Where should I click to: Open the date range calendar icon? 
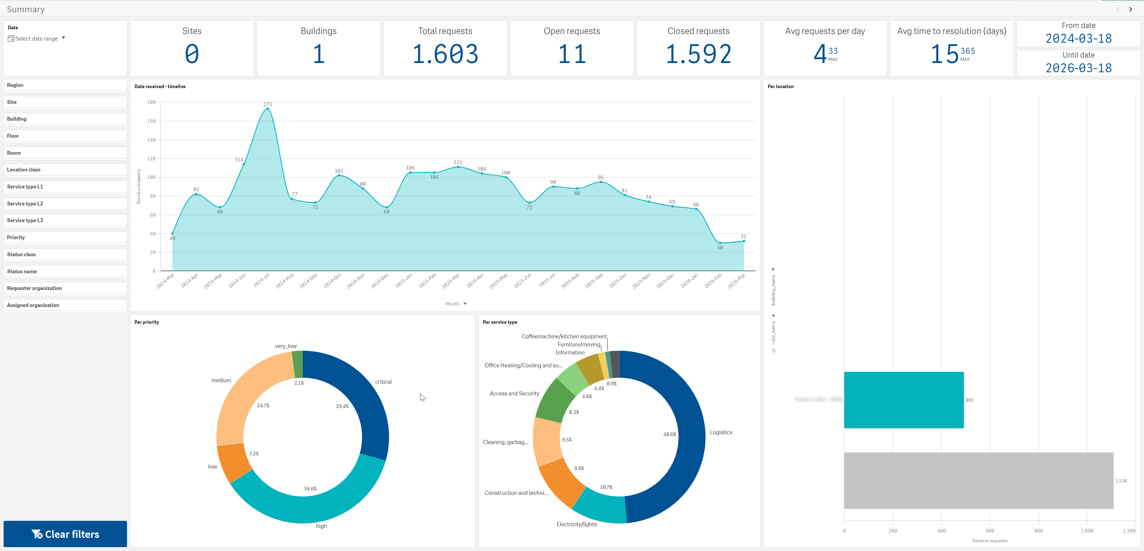tap(11, 39)
